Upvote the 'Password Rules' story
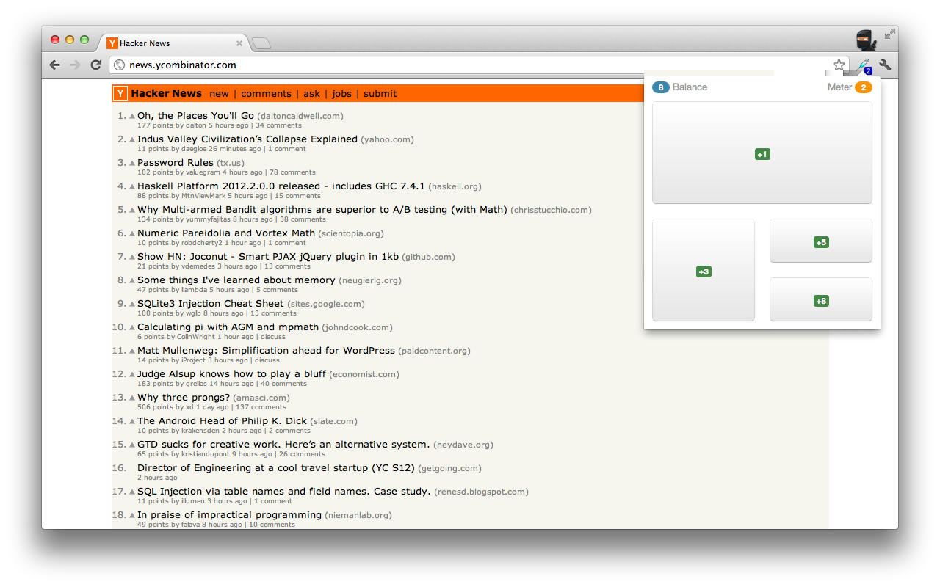This screenshot has height=587, width=940. (x=133, y=163)
